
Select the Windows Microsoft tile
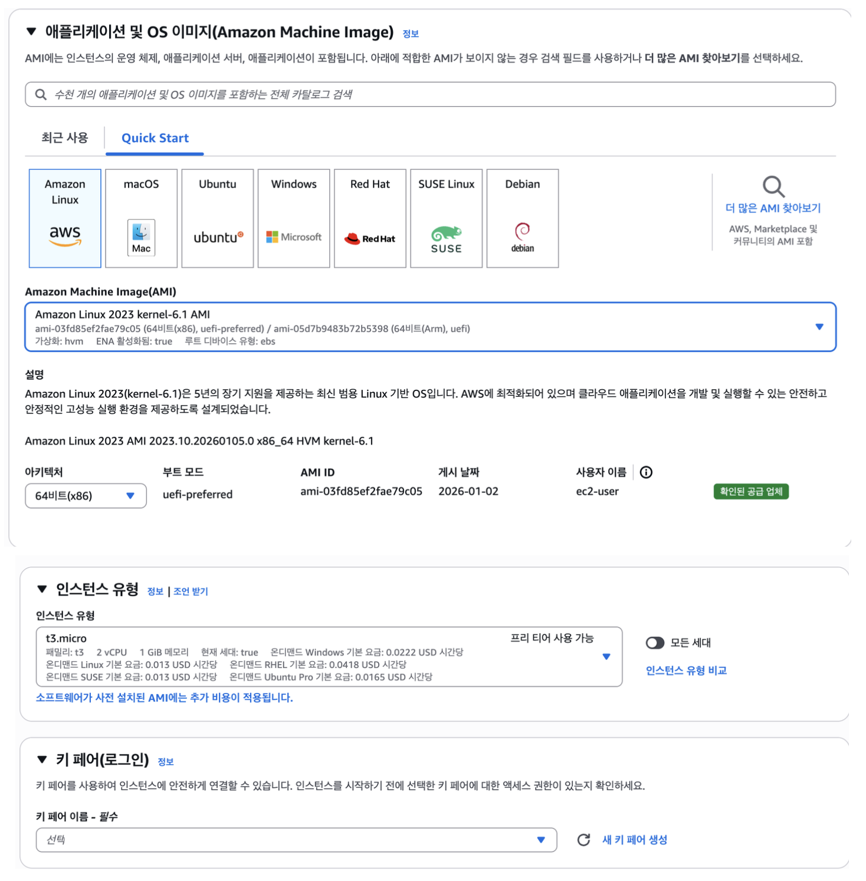pyautogui.click(x=294, y=218)
